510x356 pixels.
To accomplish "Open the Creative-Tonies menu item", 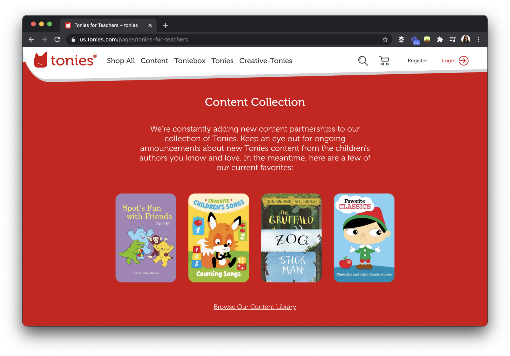I will click(x=266, y=61).
